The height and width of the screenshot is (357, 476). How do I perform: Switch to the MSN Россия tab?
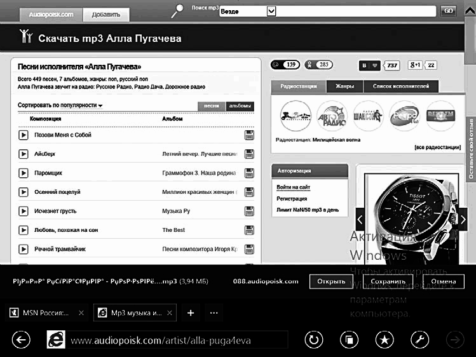point(46,313)
